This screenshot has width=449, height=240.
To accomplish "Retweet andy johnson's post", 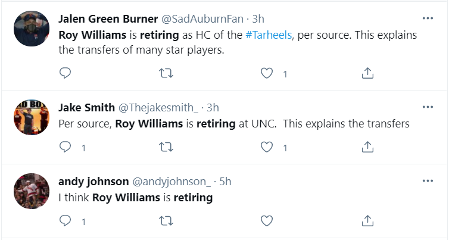I will [x=166, y=221].
